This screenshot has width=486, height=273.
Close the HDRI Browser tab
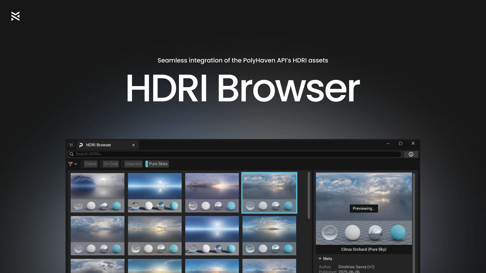point(133,145)
